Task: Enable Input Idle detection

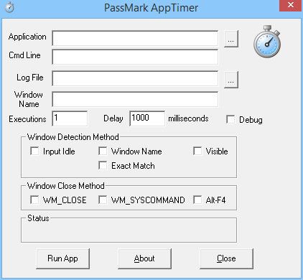Action: point(34,151)
